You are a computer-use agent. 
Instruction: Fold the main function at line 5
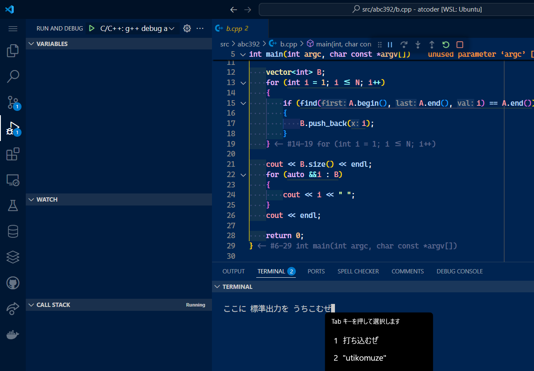pyautogui.click(x=243, y=54)
